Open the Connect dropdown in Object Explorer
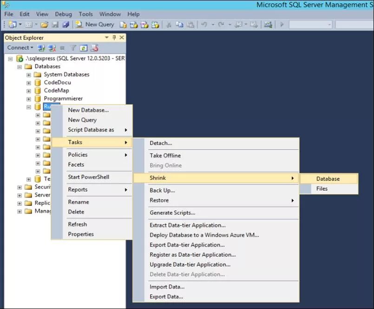 pyautogui.click(x=20, y=48)
